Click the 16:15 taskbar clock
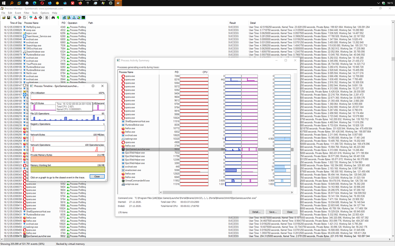Image resolution: width=395 pixels, height=246 pixels. click(390, 3)
